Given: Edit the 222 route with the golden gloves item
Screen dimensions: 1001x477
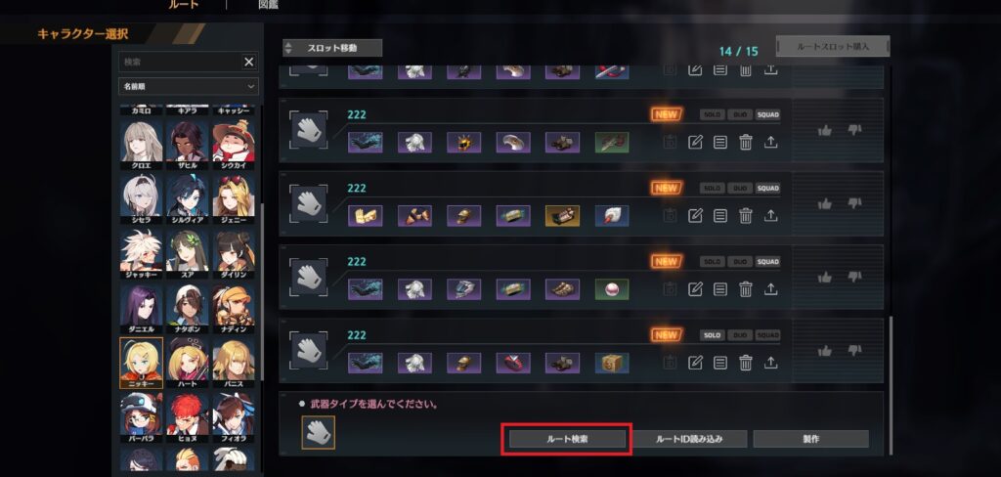Looking at the screenshot, I should coord(695,216).
